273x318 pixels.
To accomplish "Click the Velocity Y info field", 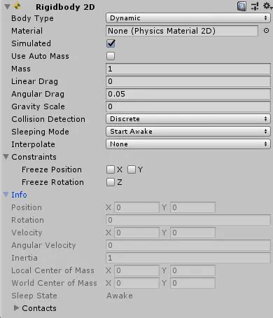I will [x=192, y=233].
